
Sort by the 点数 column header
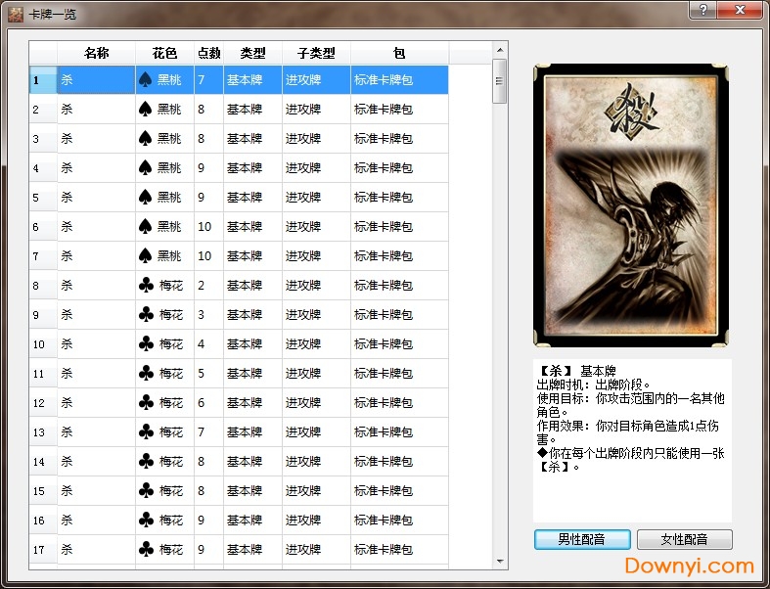(x=208, y=53)
